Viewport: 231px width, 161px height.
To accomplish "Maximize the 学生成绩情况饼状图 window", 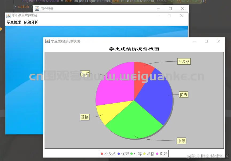I will (206, 41).
